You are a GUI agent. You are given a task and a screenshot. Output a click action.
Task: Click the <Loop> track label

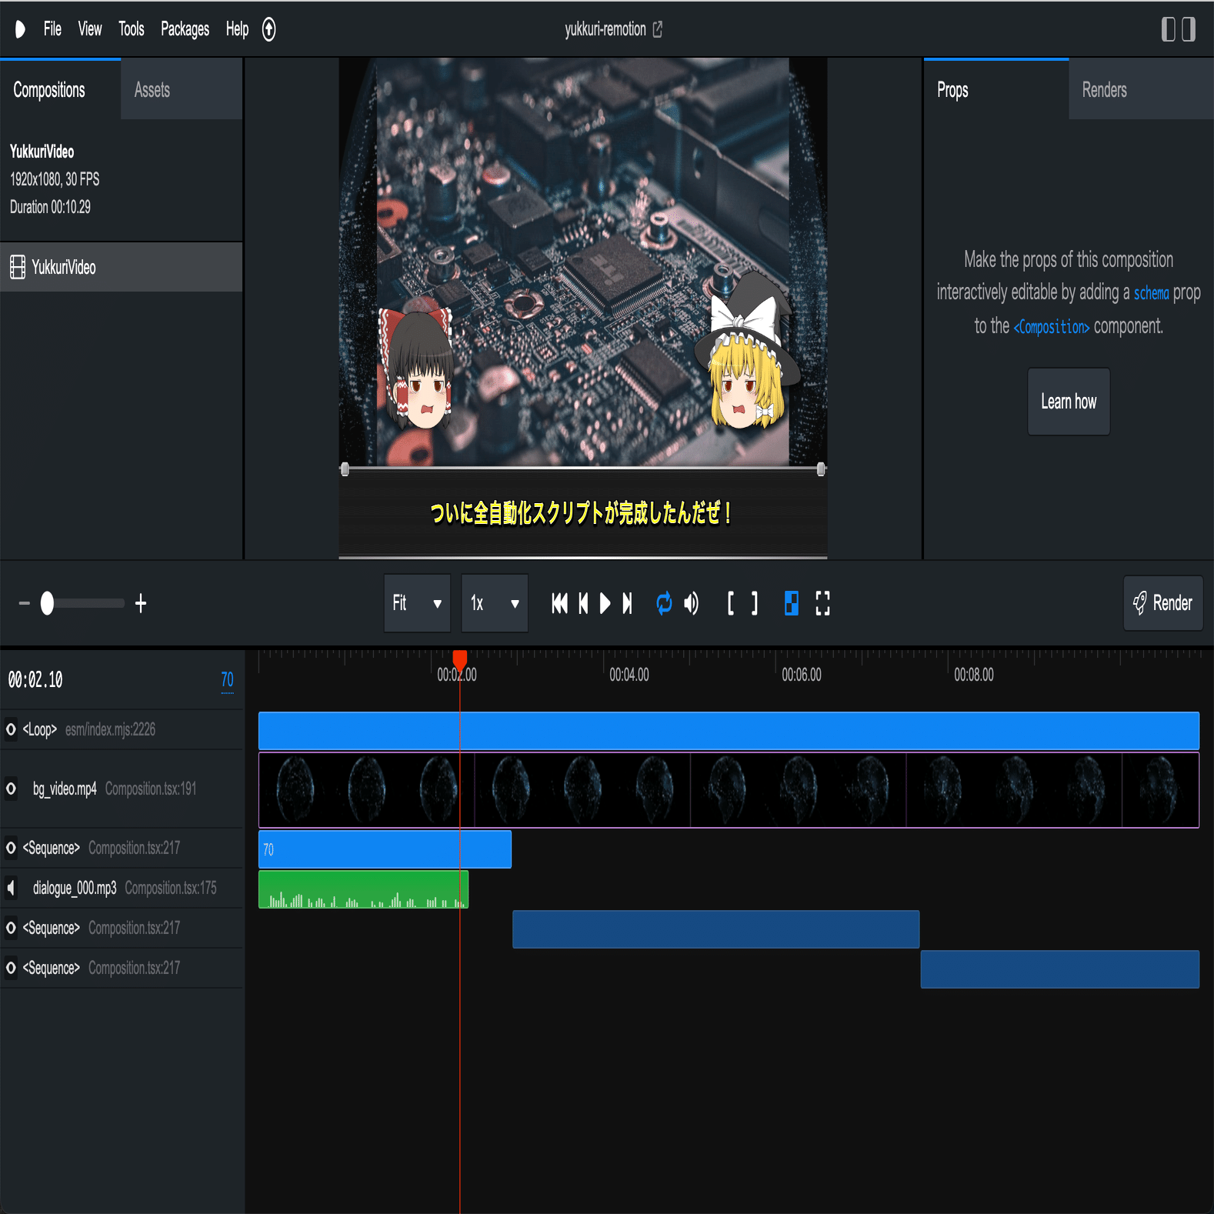pyautogui.click(x=40, y=729)
